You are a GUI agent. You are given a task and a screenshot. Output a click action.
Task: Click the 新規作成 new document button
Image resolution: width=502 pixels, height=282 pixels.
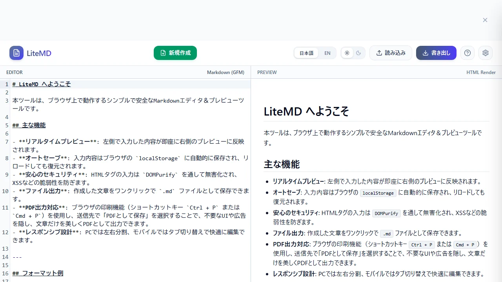pyautogui.click(x=175, y=53)
